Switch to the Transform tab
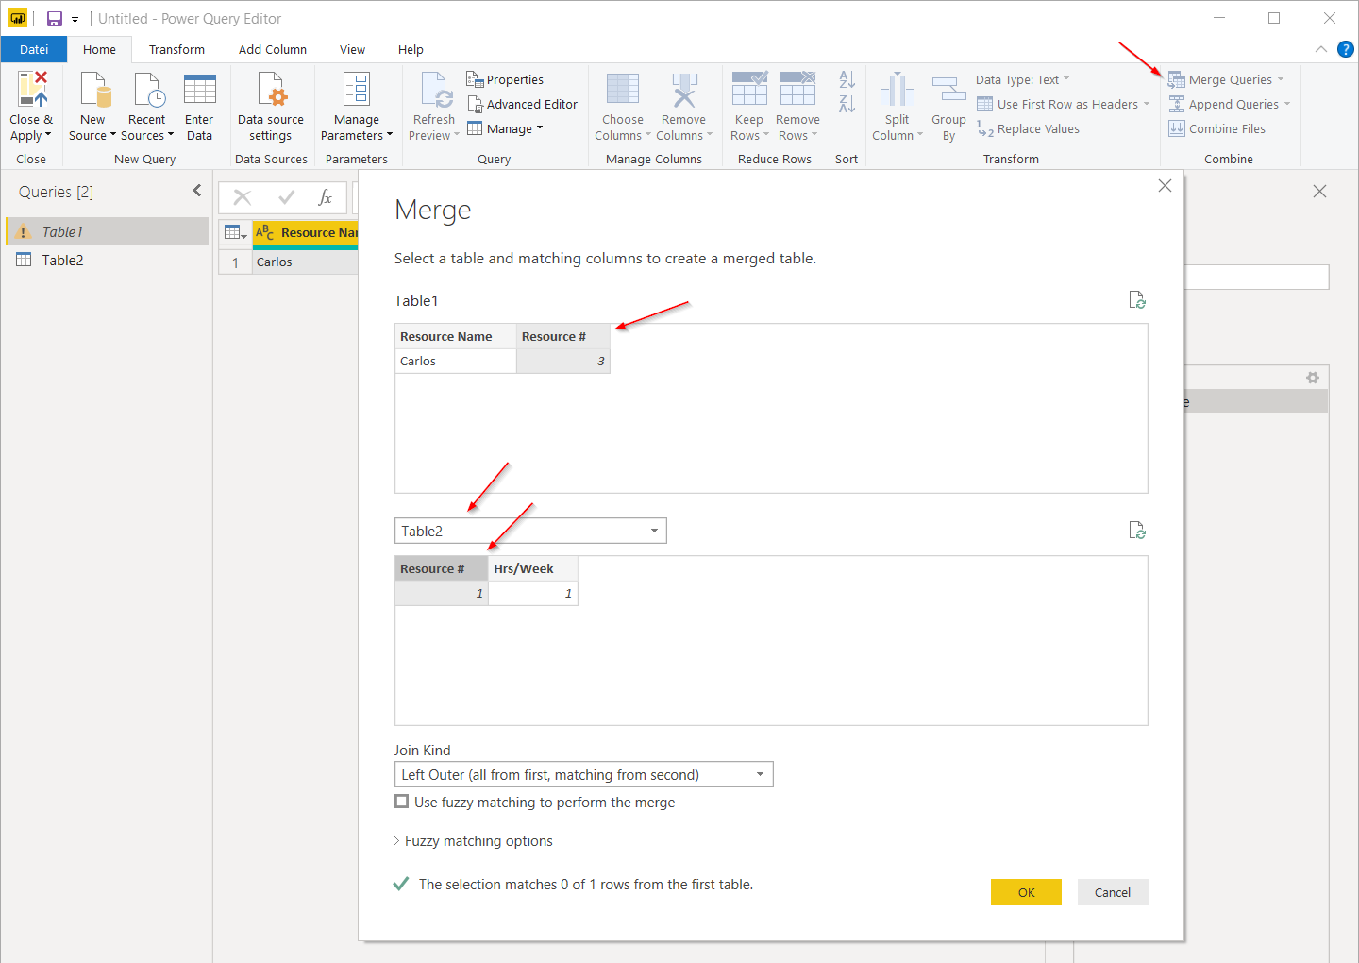Viewport: 1359px width, 963px height. [x=176, y=49]
